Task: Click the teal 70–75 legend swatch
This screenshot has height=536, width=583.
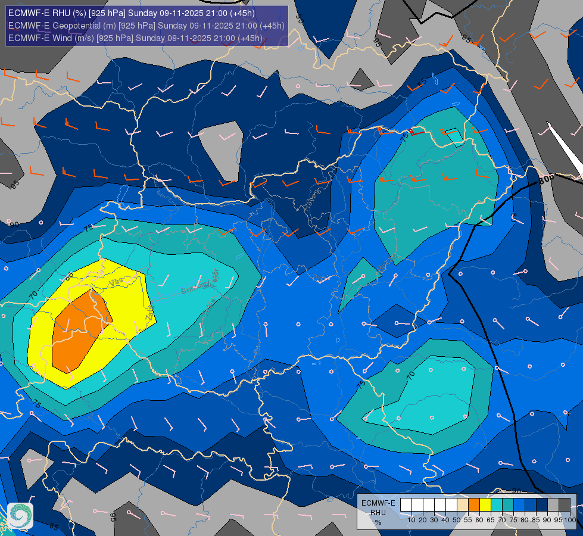Action: pyautogui.click(x=508, y=505)
